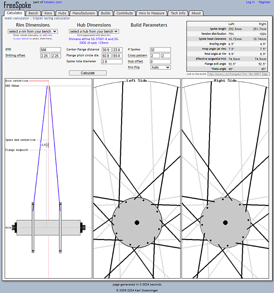Click the Rim Flip label link
The height and width of the screenshot is (293, 274).
pos(134,67)
